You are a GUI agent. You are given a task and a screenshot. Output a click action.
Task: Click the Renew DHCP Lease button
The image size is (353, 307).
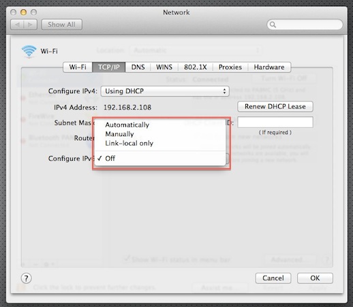(x=275, y=107)
